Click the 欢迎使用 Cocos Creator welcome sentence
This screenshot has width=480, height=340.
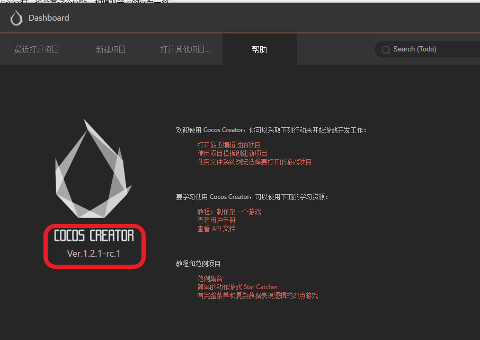pyautogui.click(x=271, y=130)
